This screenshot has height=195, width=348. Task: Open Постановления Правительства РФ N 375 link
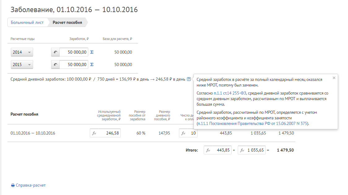coord(252,124)
